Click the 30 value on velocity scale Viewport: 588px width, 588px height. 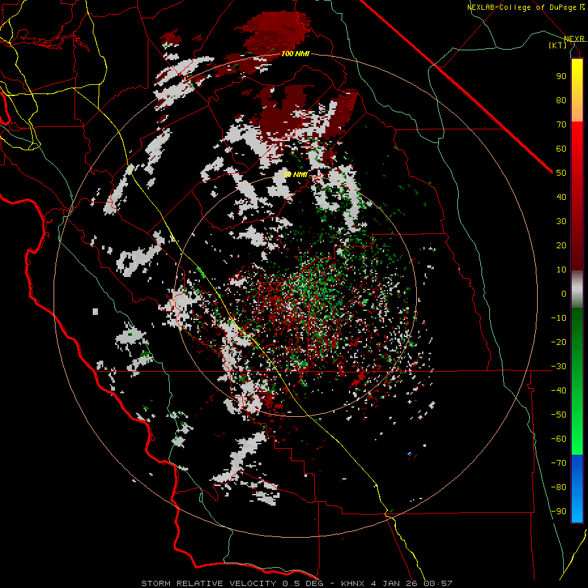point(561,221)
